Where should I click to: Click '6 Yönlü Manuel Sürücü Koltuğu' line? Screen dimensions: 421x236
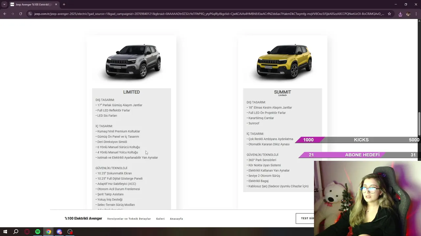pyautogui.click(x=118, y=147)
